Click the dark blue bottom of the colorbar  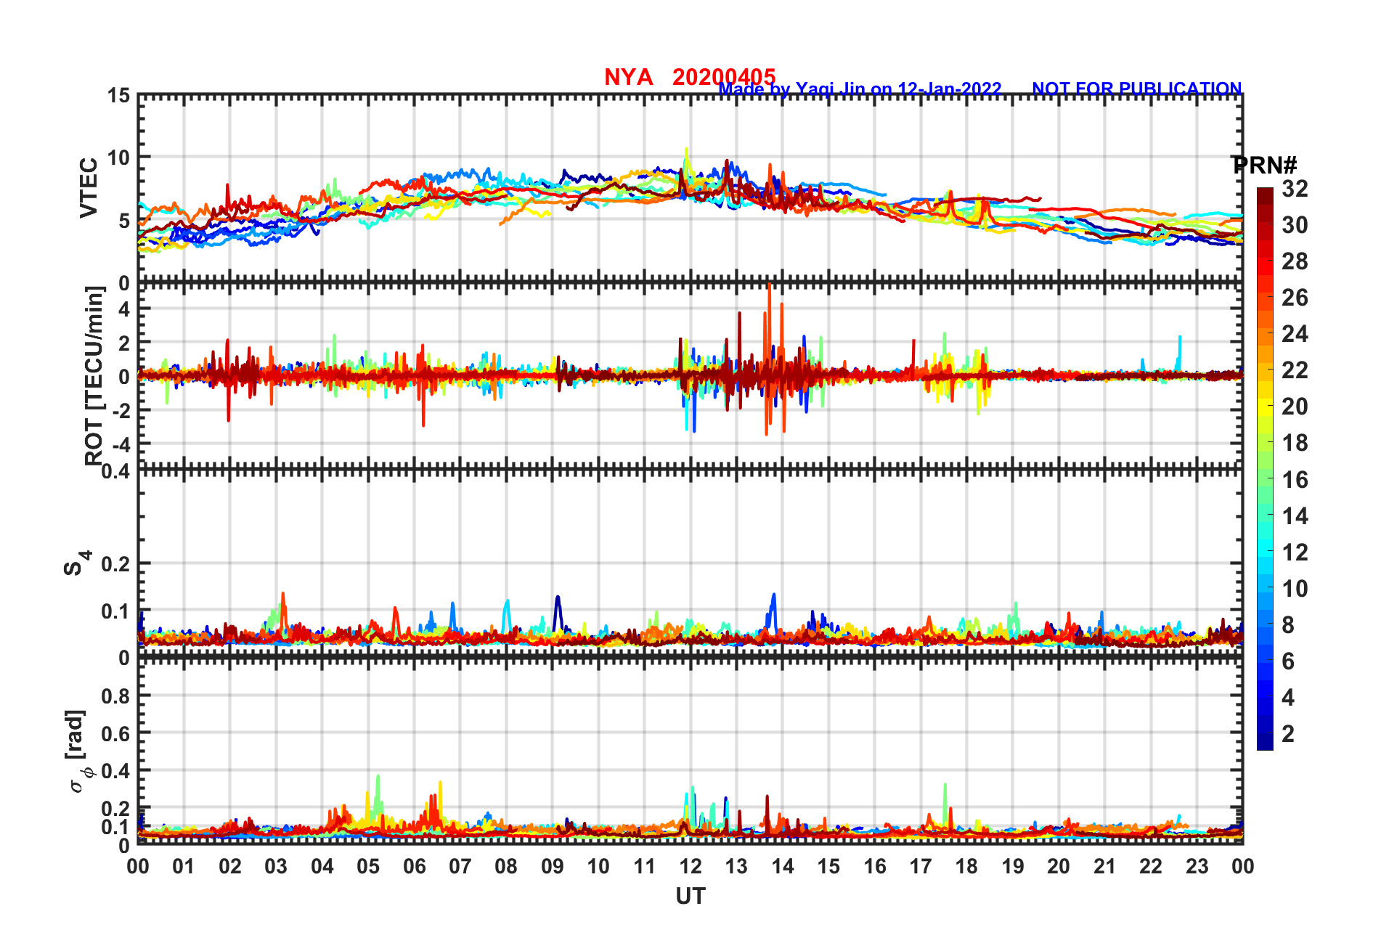coord(1265,742)
